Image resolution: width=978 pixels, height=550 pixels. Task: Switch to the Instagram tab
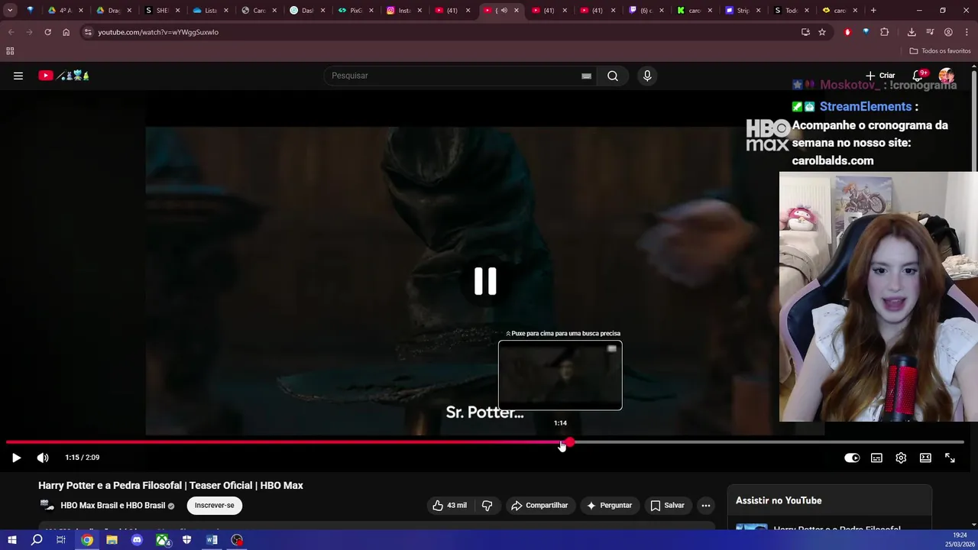coord(406,11)
